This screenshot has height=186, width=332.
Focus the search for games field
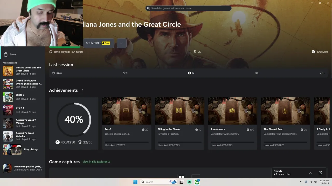pyautogui.click(x=188, y=8)
